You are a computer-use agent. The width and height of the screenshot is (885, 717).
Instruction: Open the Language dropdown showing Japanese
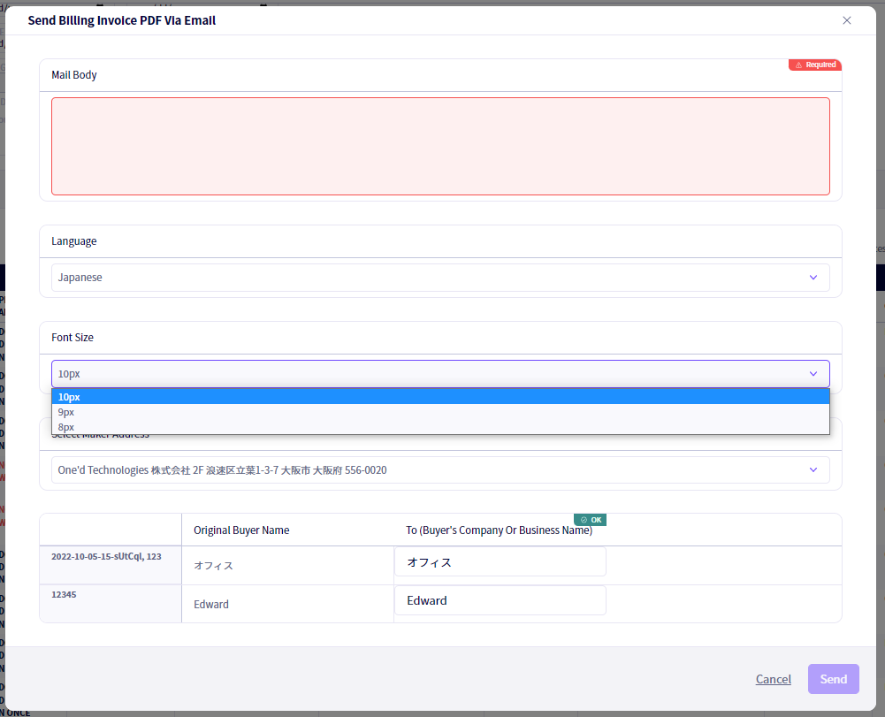(440, 278)
